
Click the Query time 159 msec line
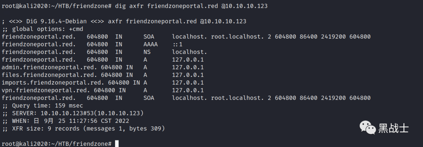[42, 106]
